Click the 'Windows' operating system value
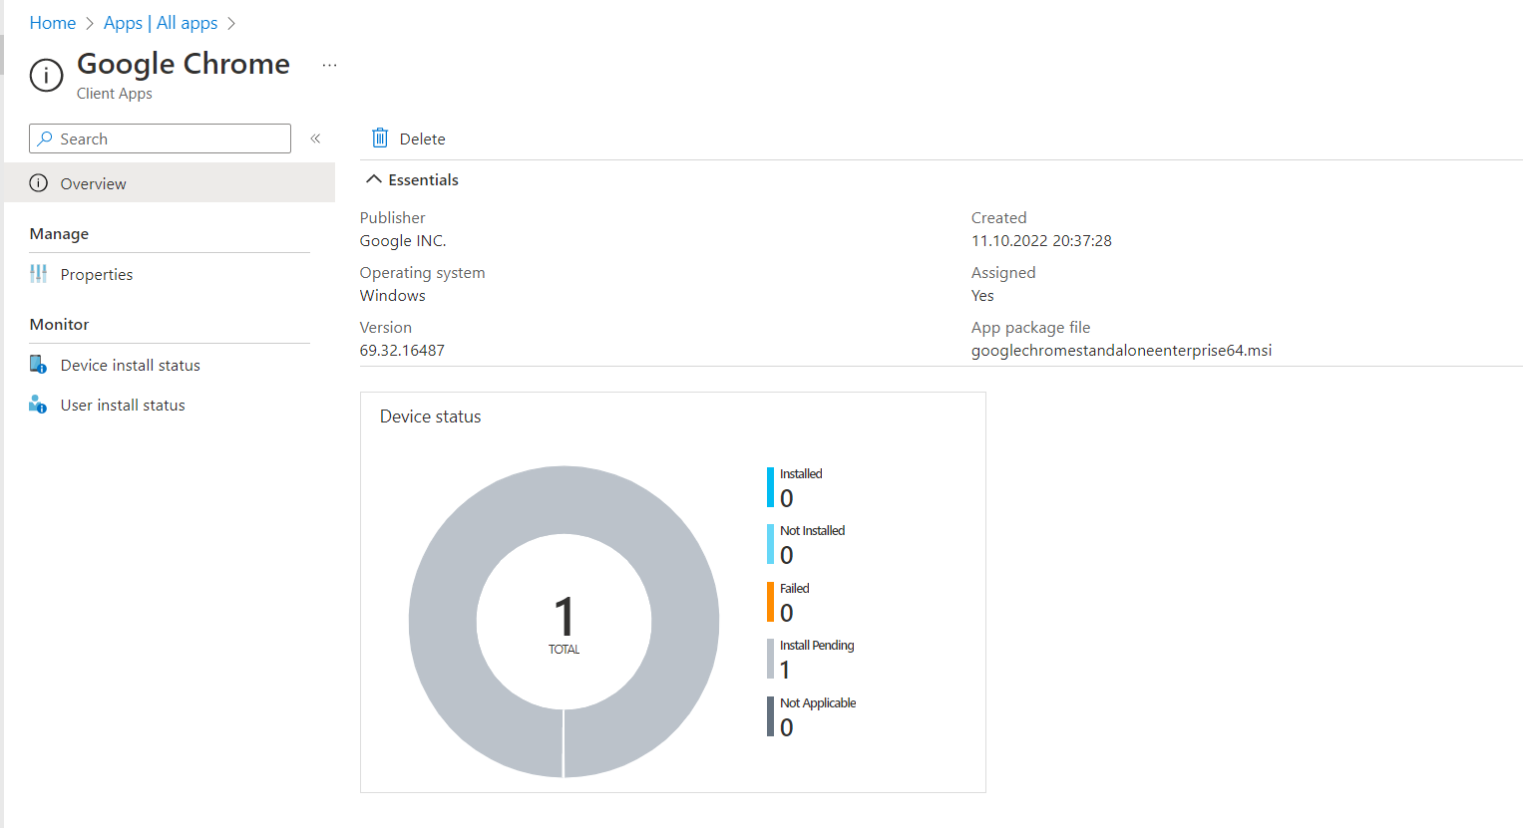The image size is (1523, 828). point(393,296)
